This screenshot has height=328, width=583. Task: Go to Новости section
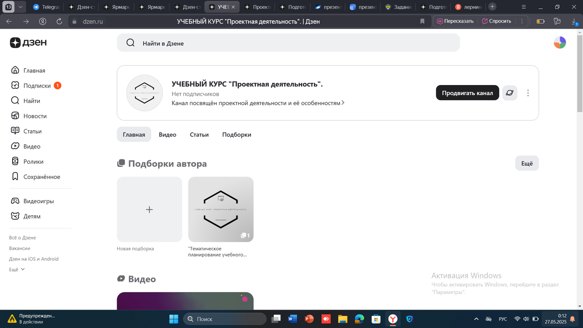tap(29, 116)
